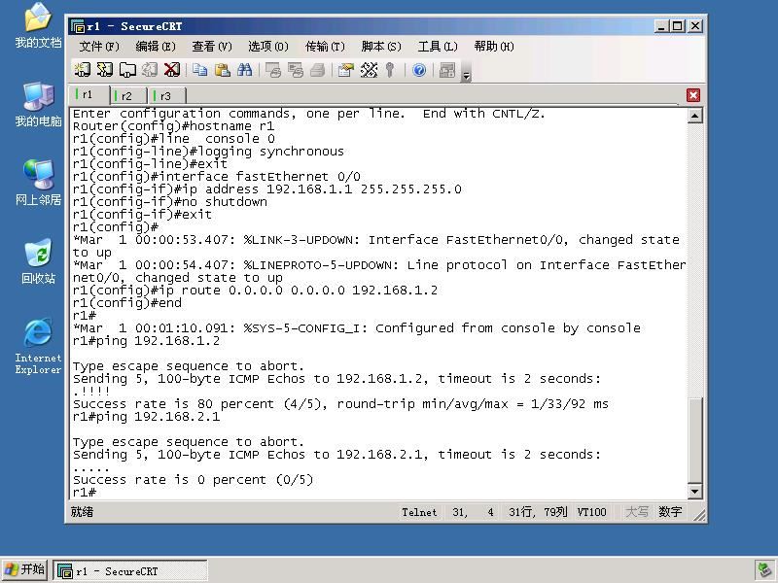Click 数字 indicator in status bar

pyautogui.click(x=670, y=512)
